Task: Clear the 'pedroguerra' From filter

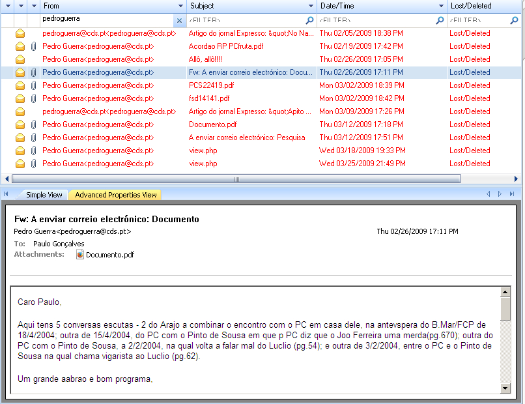Action: point(179,21)
